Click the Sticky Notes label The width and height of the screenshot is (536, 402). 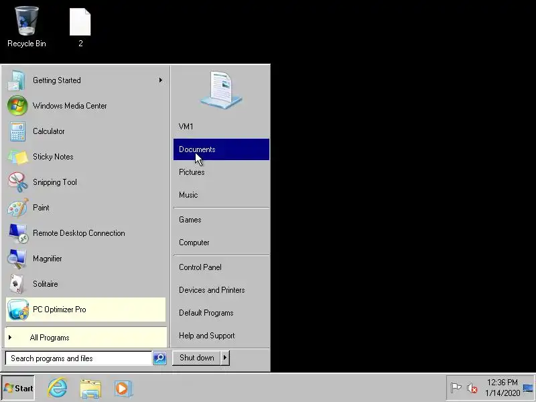[53, 157]
